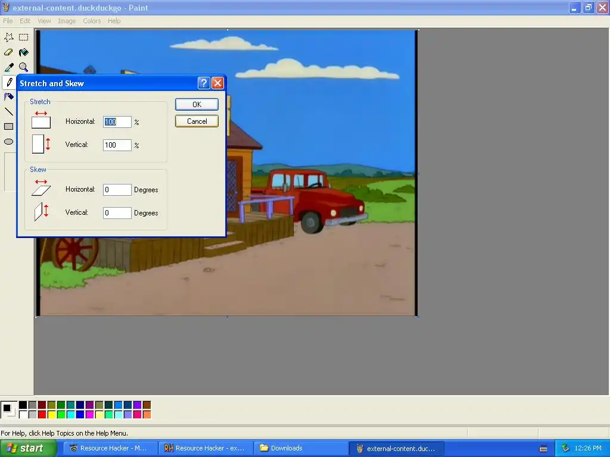Open the Colors menu
This screenshot has height=457, width=610.
92,21
